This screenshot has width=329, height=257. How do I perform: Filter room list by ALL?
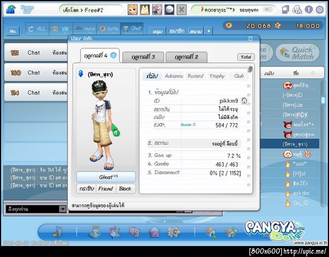click(37, 28)
